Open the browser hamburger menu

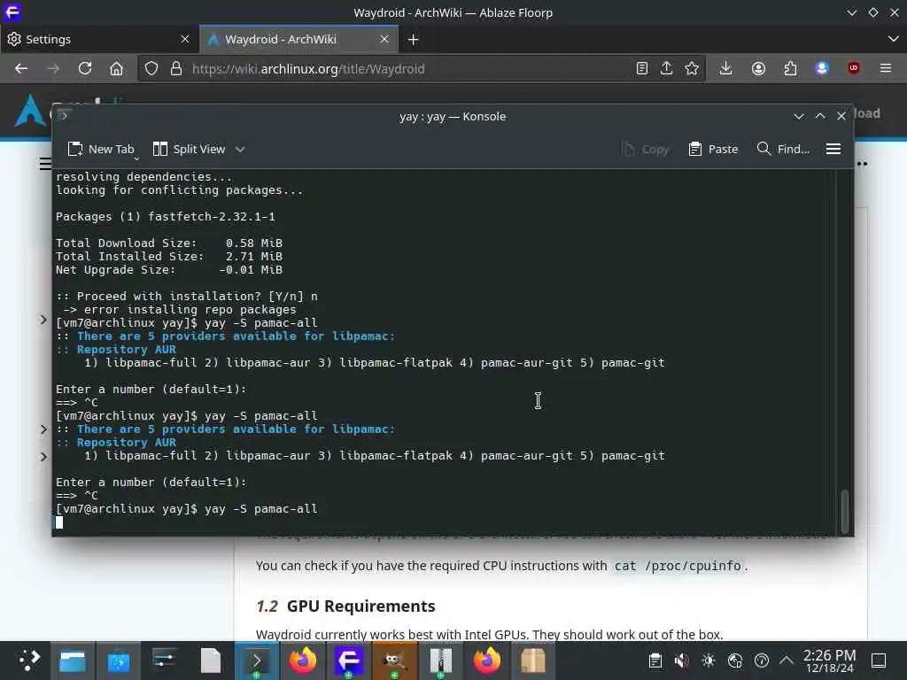[886, 69]
